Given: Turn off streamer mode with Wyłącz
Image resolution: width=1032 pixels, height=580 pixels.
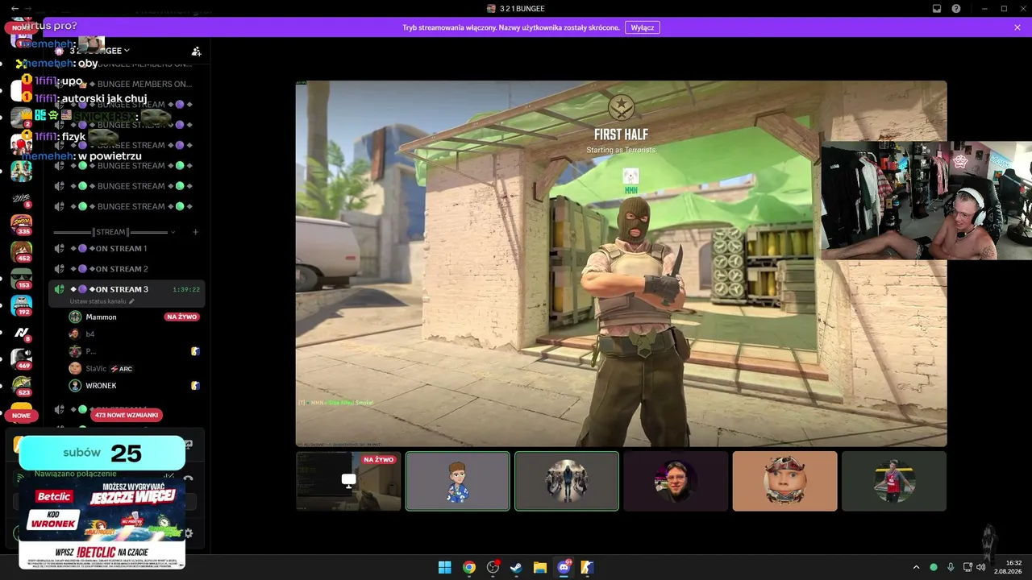Looking at the screenshot, I should pos(643,27).
